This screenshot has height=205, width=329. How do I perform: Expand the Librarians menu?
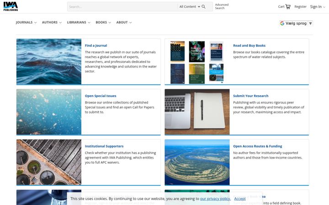(79, 22)
